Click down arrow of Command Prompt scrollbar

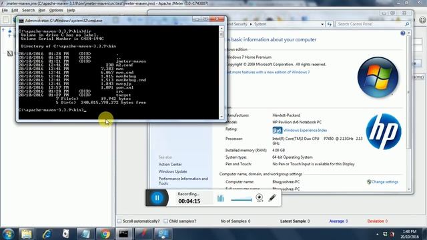(222, 117)
